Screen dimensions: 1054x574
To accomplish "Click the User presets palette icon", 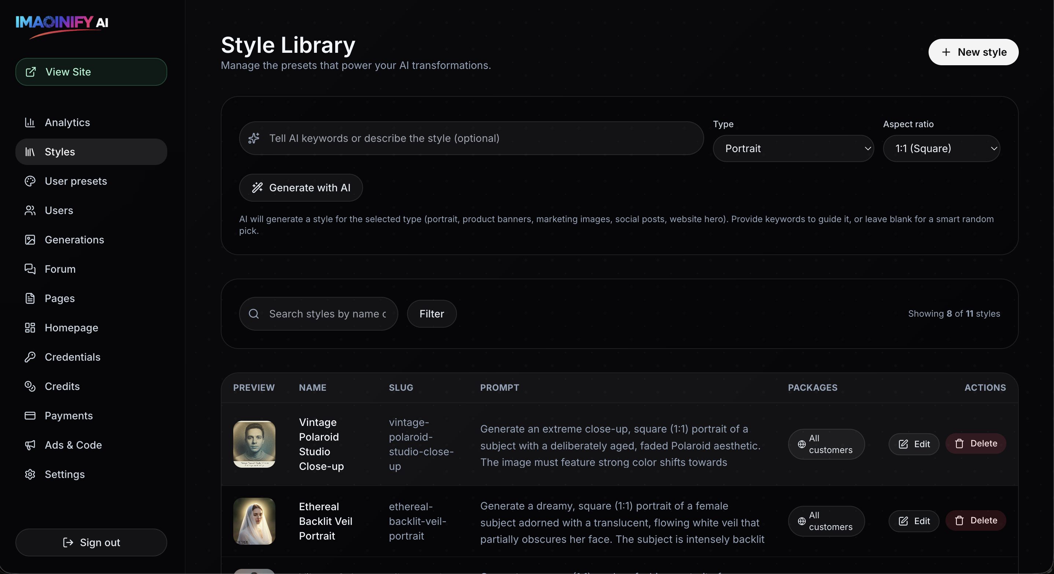I will tap(30, 181).
